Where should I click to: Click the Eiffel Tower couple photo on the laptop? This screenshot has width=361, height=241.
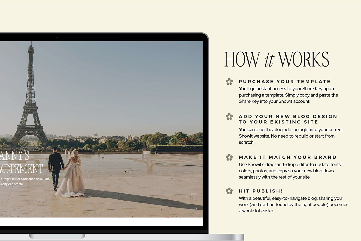[x=101, y=129]
